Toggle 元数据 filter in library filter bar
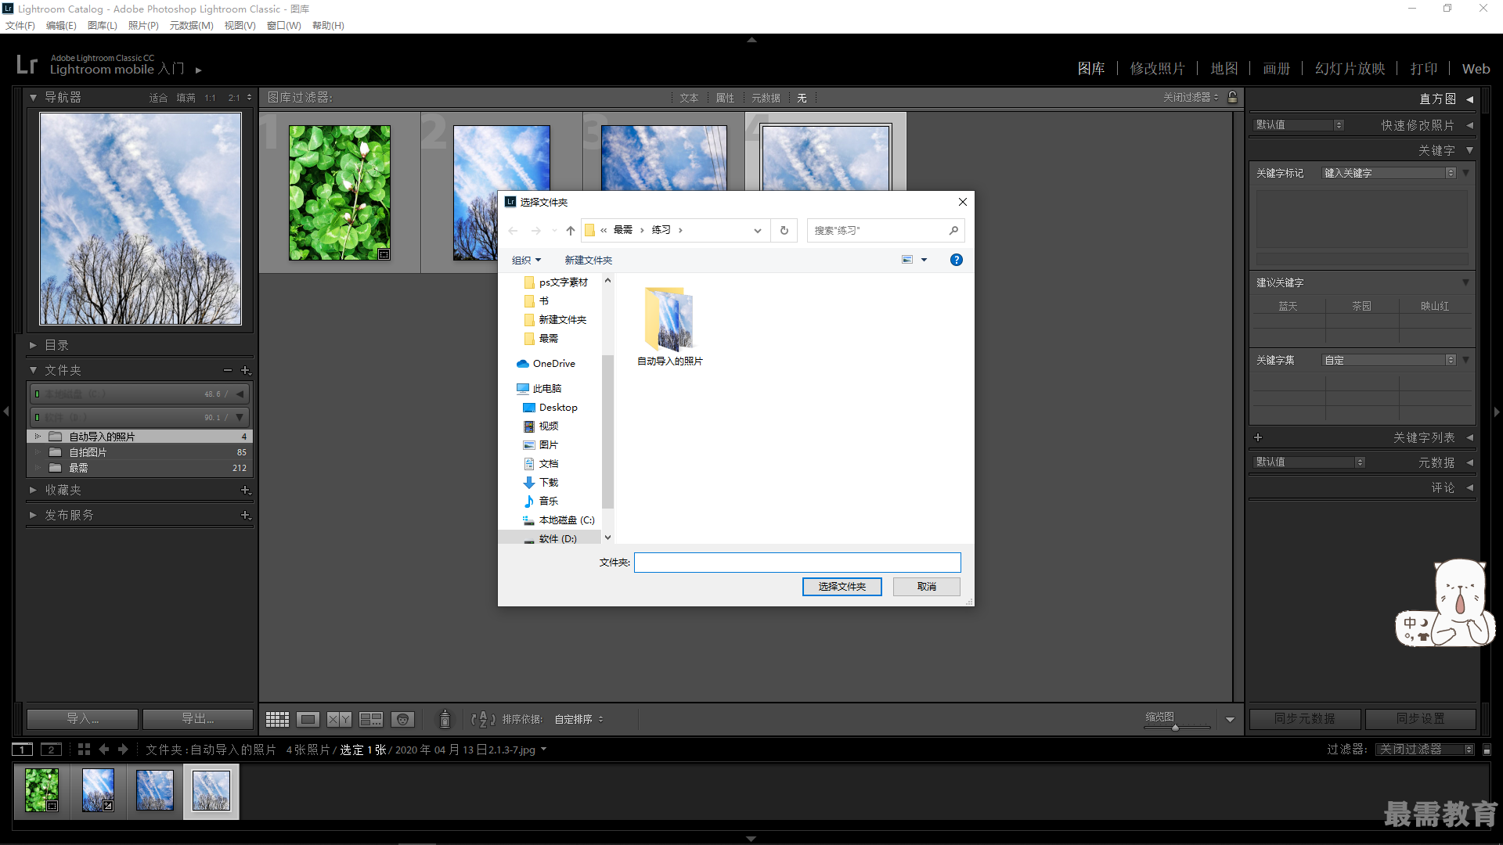1503x845 pixels. 766,98
